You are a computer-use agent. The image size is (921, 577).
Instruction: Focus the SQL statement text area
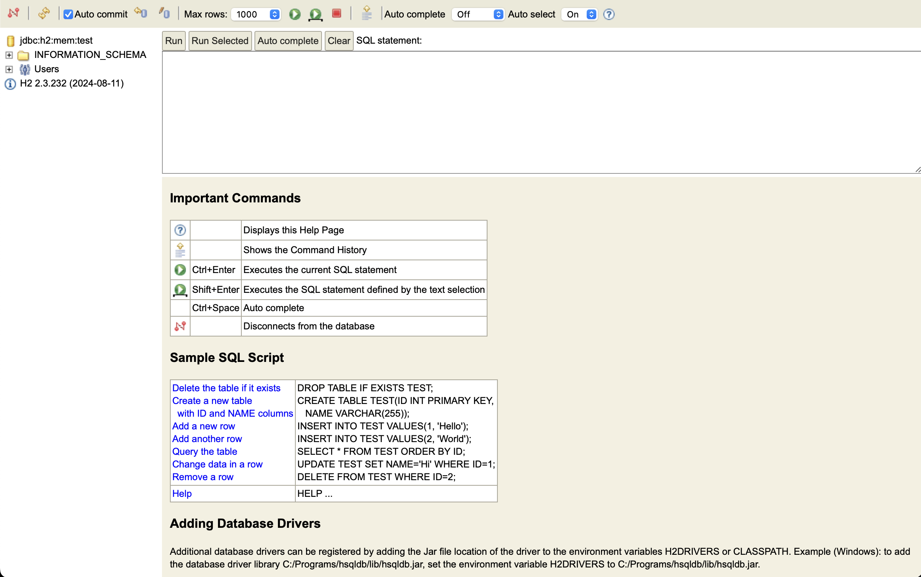(541, 112)
